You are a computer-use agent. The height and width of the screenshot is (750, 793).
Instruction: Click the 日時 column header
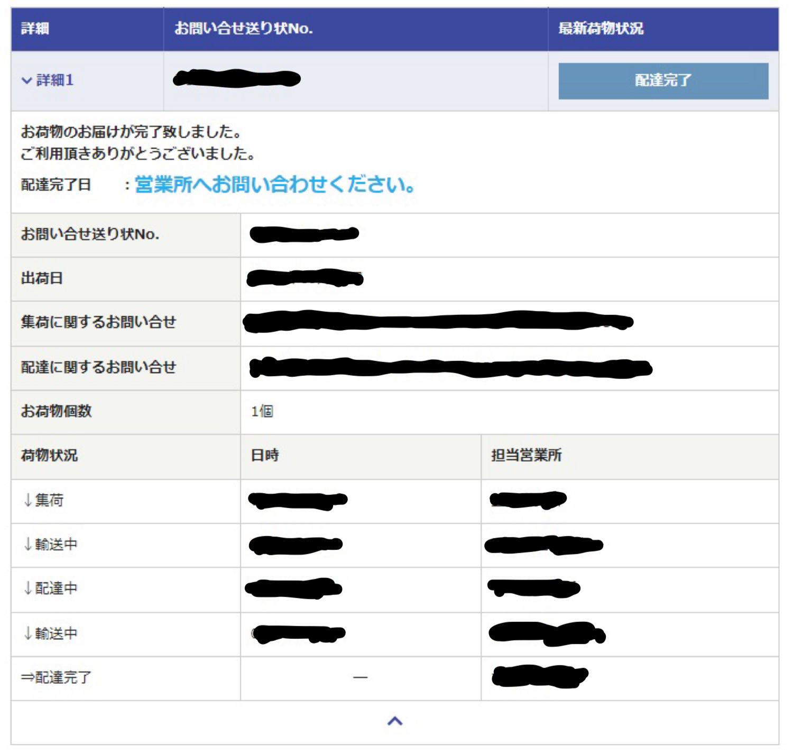[265, 455]
